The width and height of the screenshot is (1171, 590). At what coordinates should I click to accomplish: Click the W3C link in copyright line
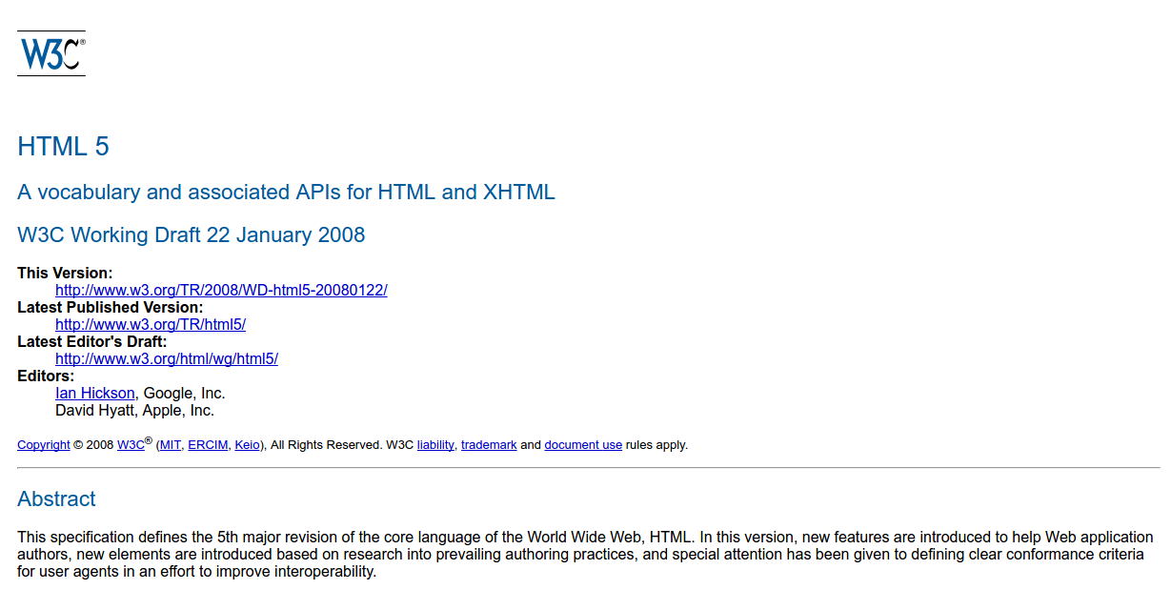coord(131,445)
